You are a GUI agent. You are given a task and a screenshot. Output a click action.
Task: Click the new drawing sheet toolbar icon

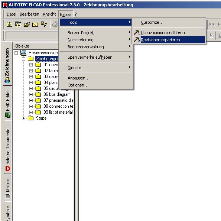pos(18,25)
